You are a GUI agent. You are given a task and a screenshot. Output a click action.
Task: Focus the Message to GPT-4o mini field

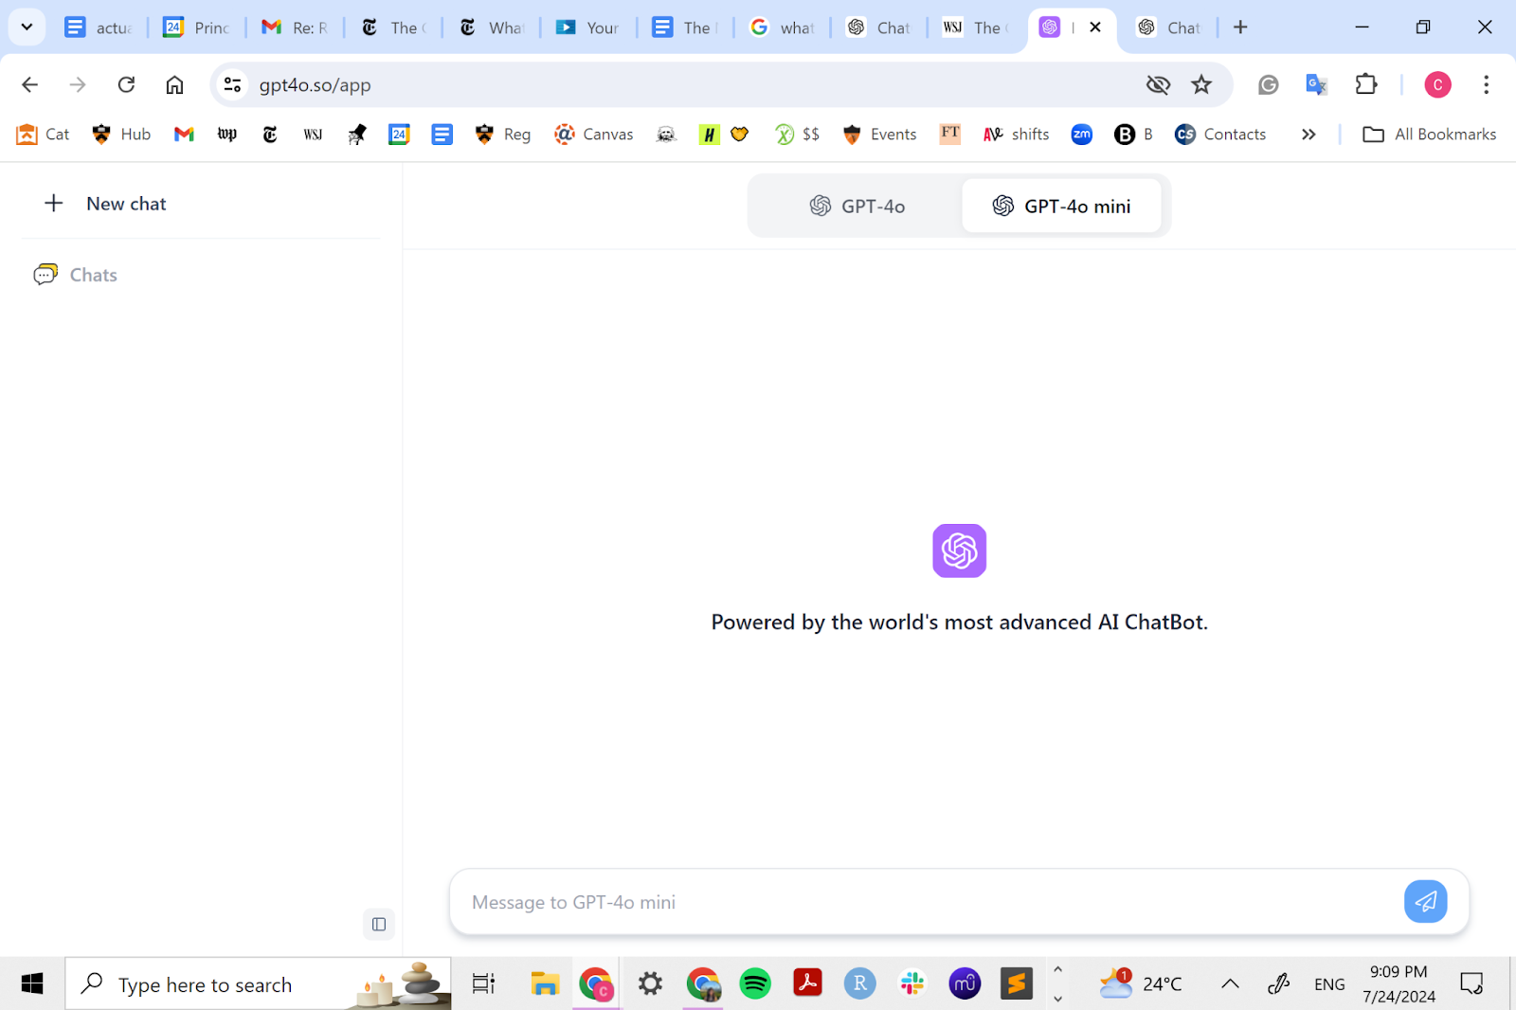[x=929, y=902]
